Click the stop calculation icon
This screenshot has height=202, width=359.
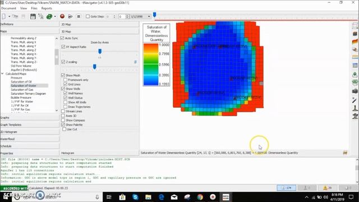pos(79,16)
